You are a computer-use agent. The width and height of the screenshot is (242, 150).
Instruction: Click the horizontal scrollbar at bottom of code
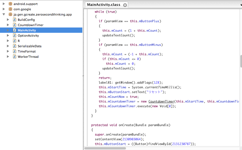pos(105,148)
